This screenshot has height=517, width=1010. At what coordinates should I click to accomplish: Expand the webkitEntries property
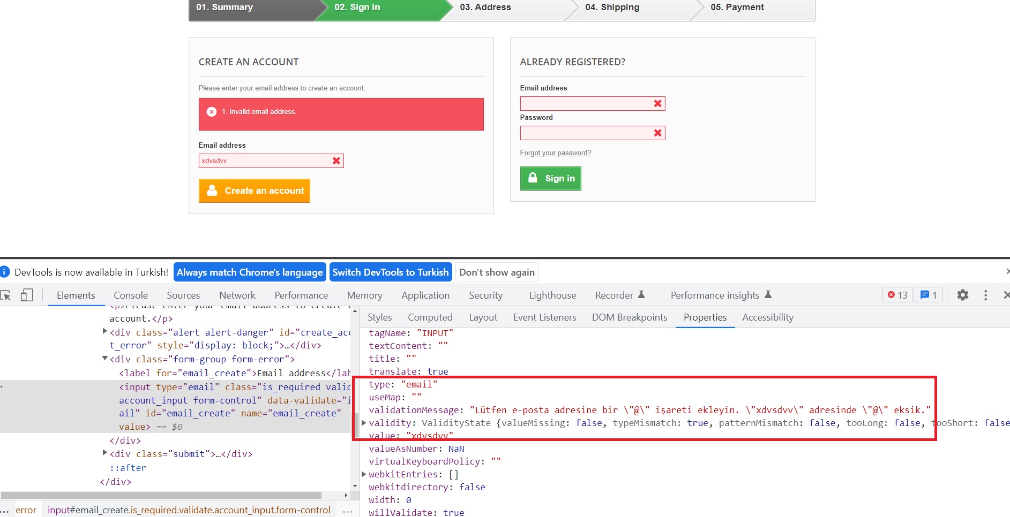pyautogui.click(x=364, y=474)
